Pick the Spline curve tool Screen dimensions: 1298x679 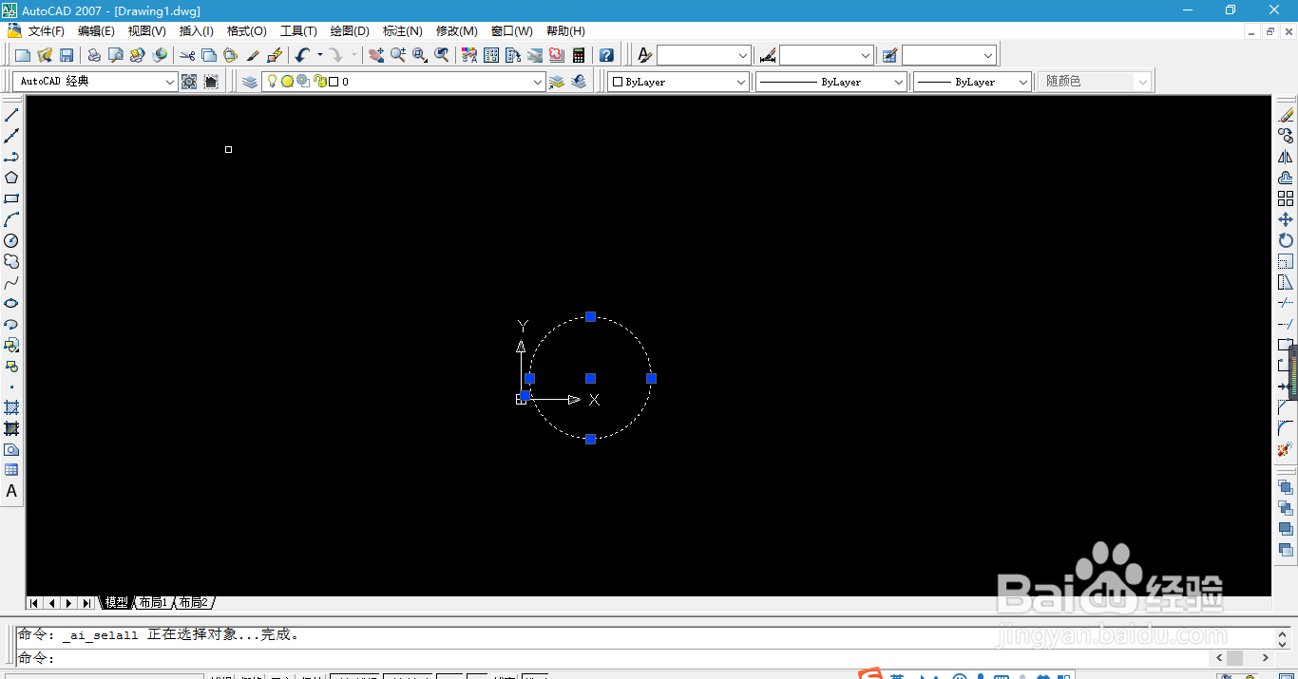coord(11,282)
